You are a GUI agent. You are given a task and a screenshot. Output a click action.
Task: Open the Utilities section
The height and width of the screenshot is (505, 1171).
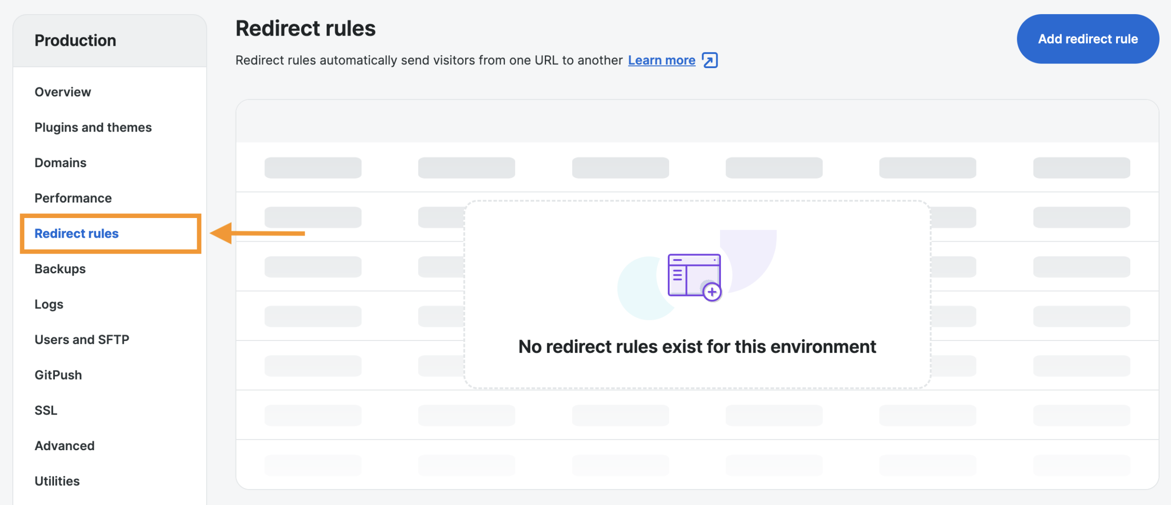57,481
